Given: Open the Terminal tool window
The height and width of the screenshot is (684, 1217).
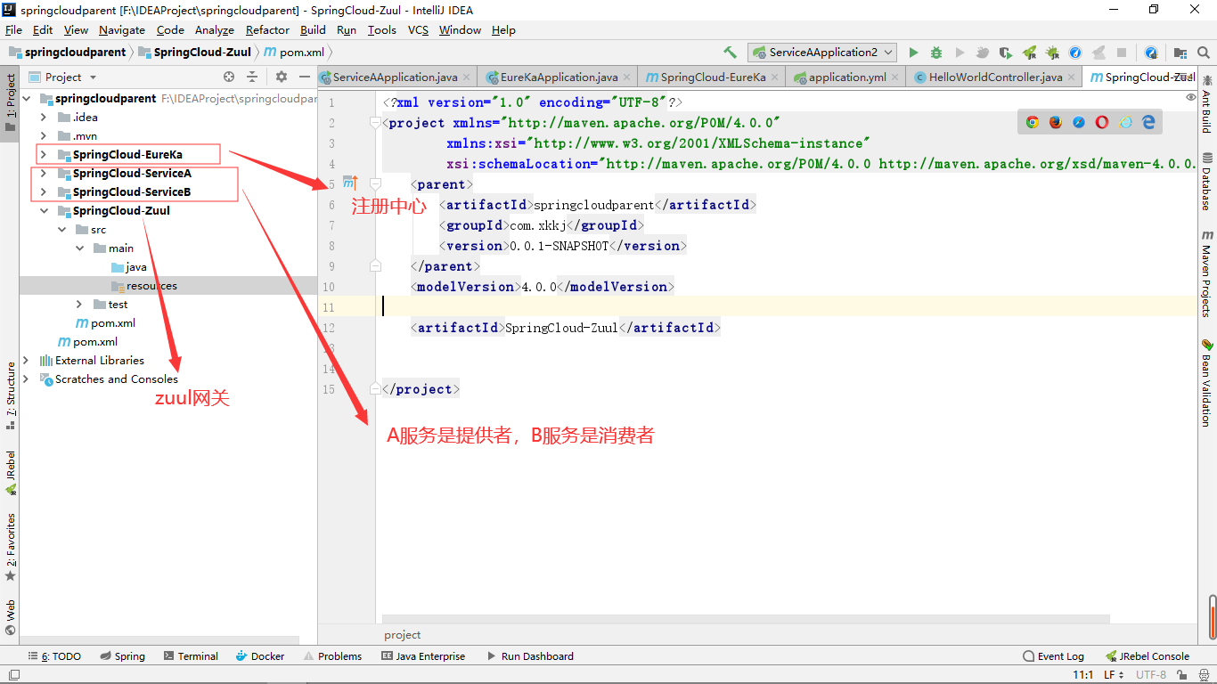Looking at the screenshot, I should pos(191,656).
